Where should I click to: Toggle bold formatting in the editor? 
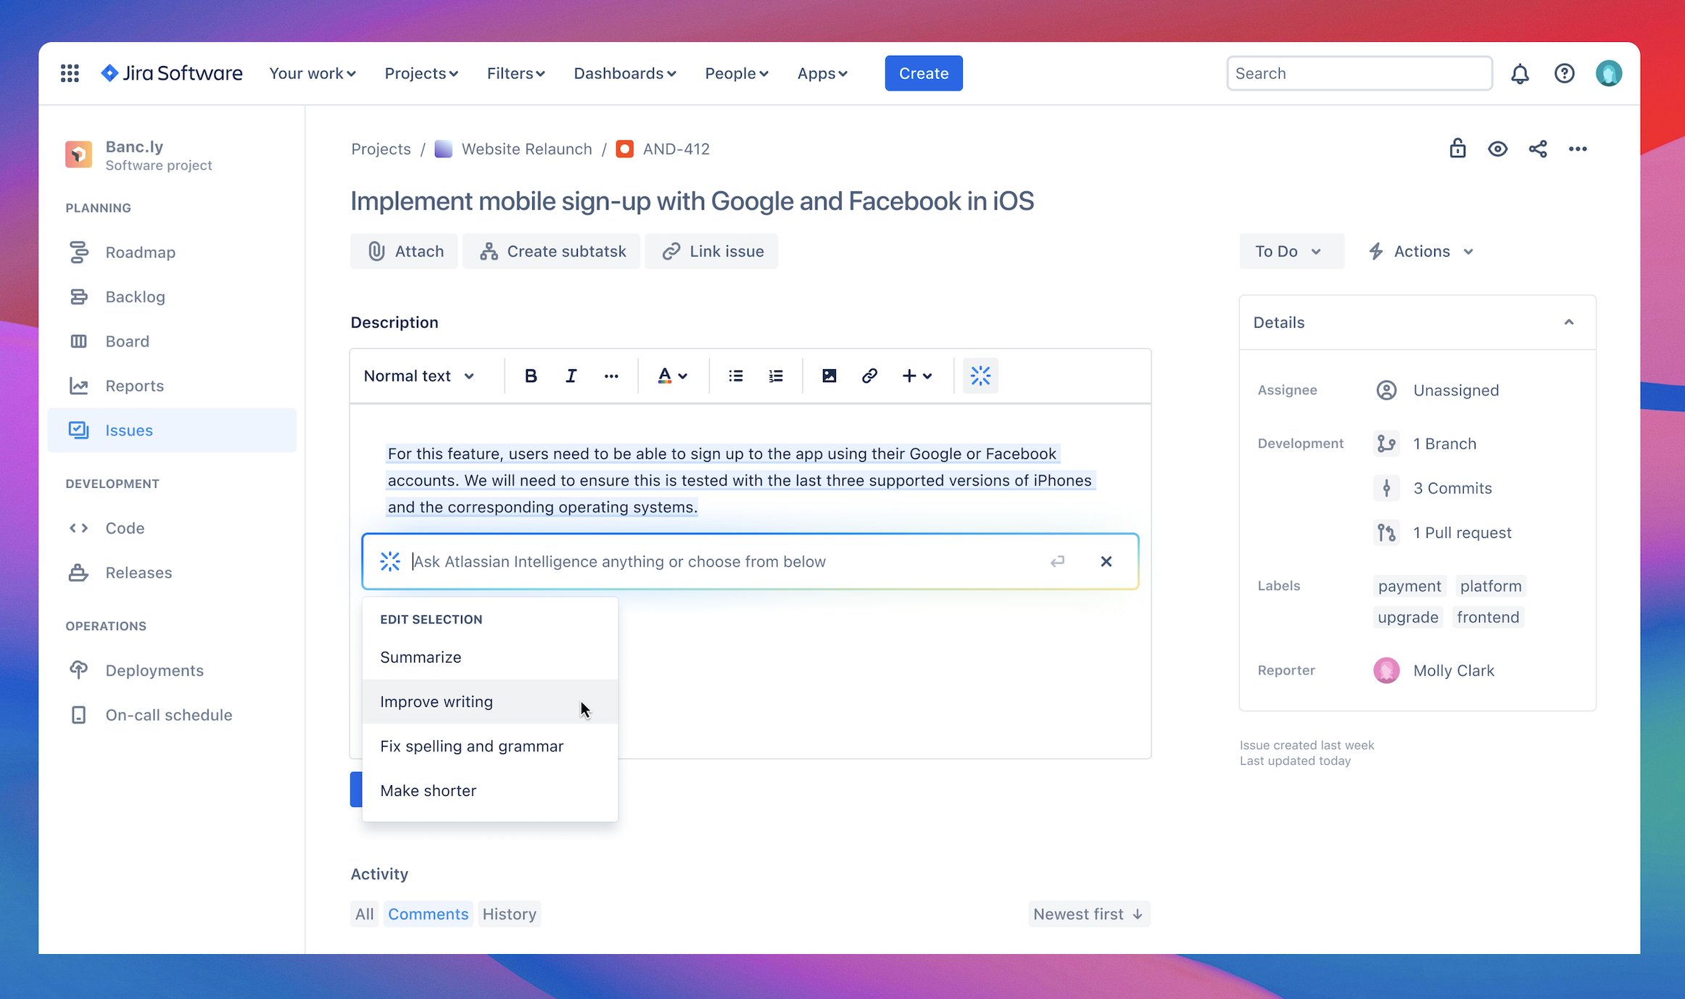tap(530, 376)
